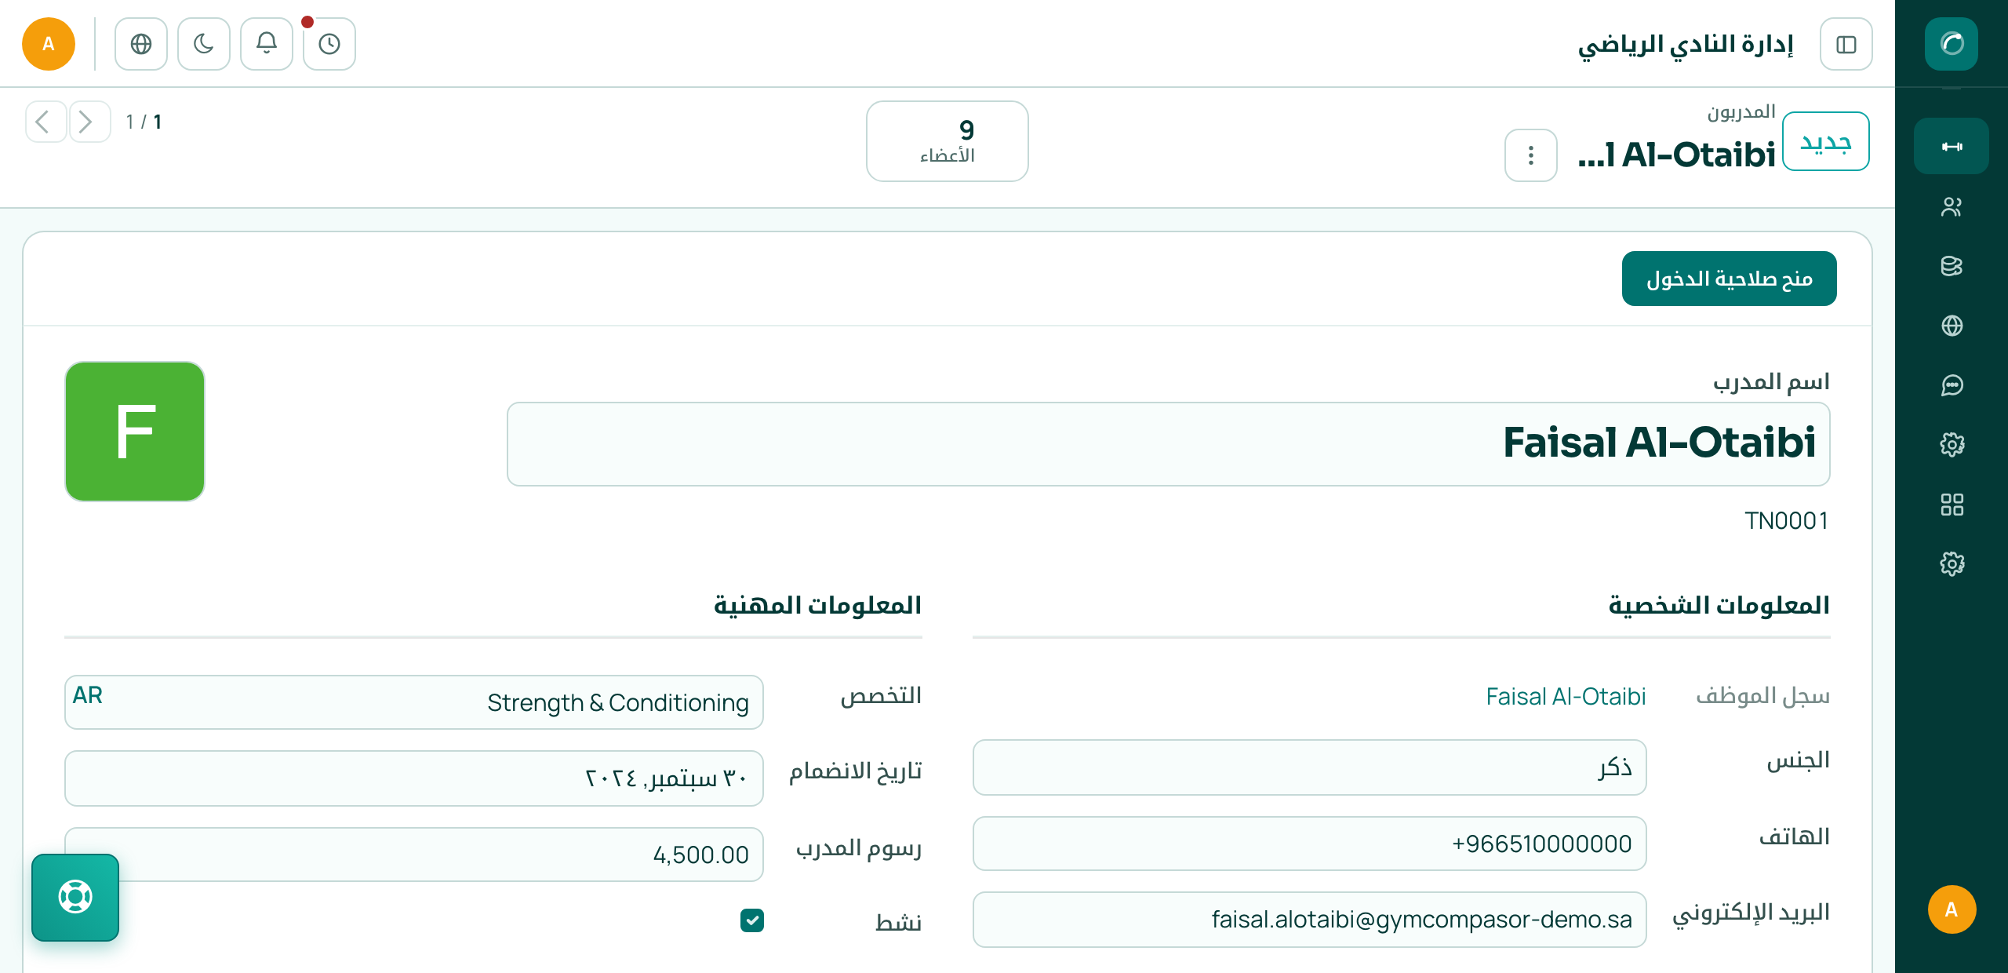Open the 9 الأعضاء members stat tab
Screen dimensions: 2008x973
947,141
